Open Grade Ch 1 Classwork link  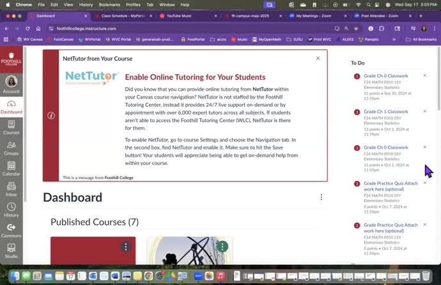pos(385,112)
